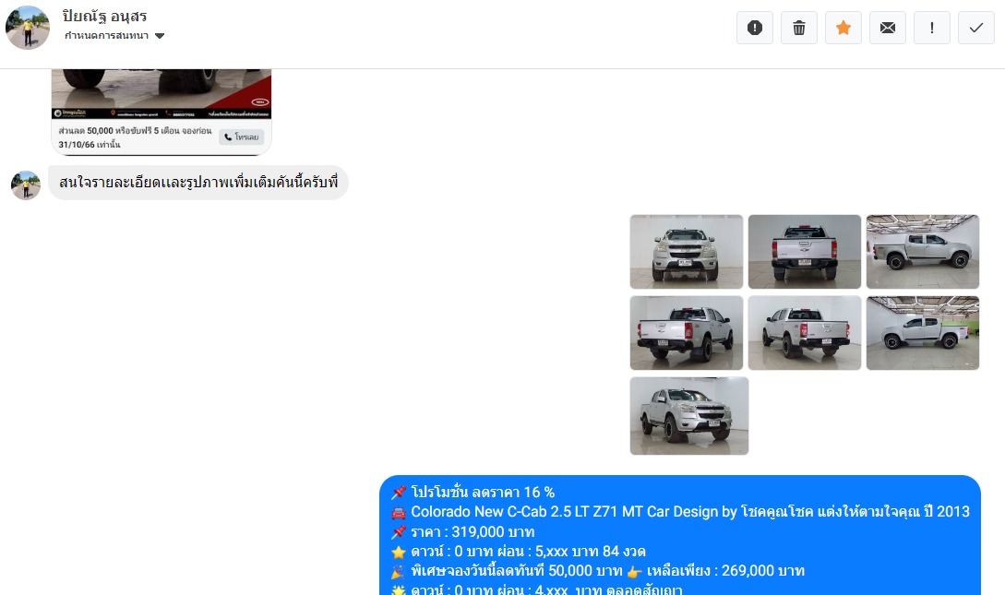Click the ส่วนลด 50,000 ad caption text
The width and height of the screenshot is (1005, 595).
[135, 137]
